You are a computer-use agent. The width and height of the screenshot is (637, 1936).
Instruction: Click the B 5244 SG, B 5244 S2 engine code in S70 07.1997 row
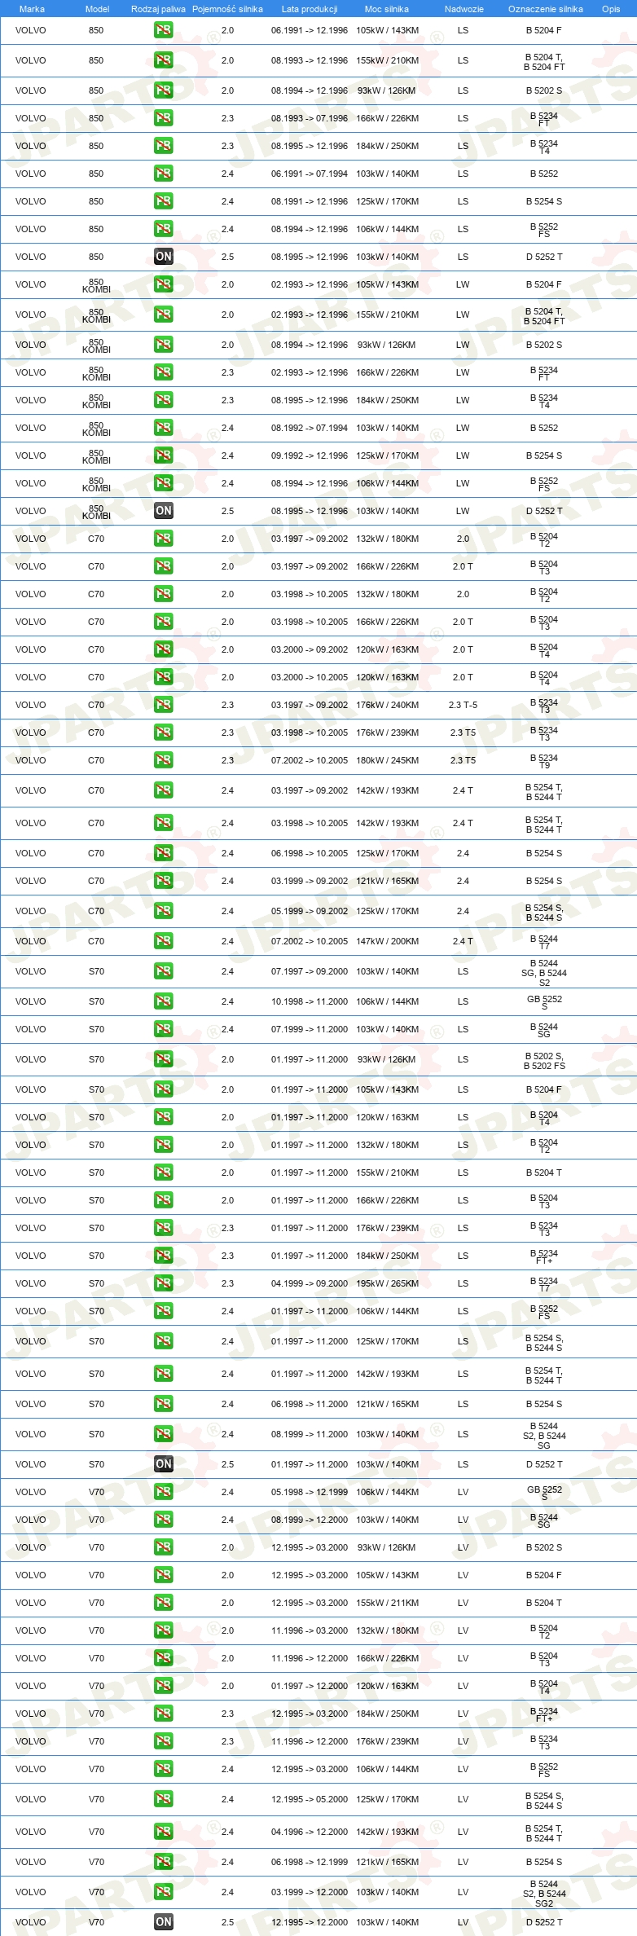[544, 973]
